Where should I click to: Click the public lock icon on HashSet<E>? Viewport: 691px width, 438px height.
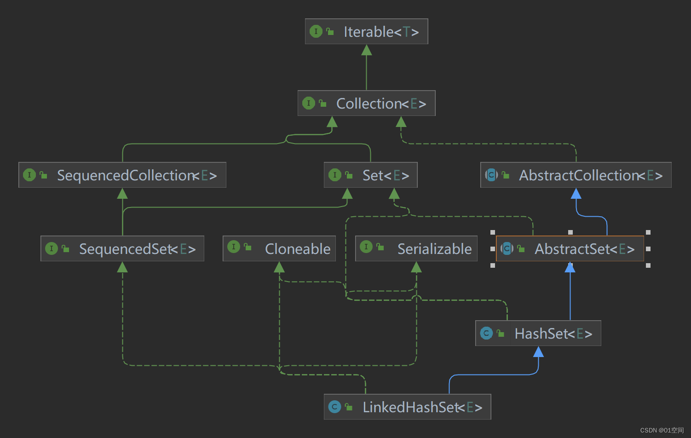501,333
